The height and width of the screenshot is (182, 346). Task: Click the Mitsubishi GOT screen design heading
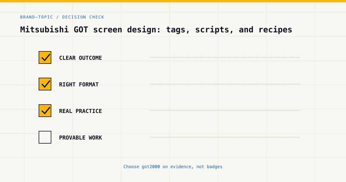coord(156,29)
